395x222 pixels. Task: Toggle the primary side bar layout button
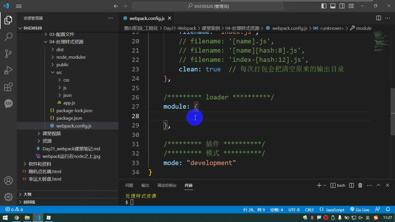324,6
